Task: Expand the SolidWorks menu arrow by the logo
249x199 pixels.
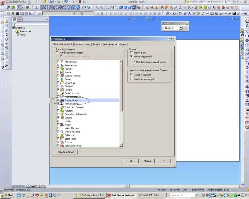Action: pyautogui.click(x=29, y=2)
